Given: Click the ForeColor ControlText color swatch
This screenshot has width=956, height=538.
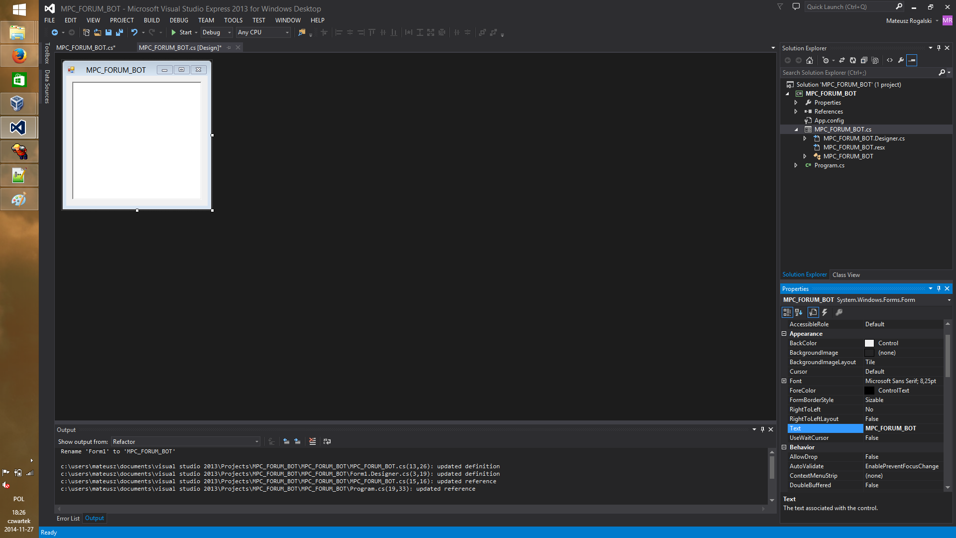Looking at the screenshot, I should click(869, 391).
